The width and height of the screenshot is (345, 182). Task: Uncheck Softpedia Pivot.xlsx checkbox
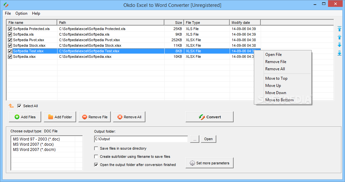tap(10, 40)
